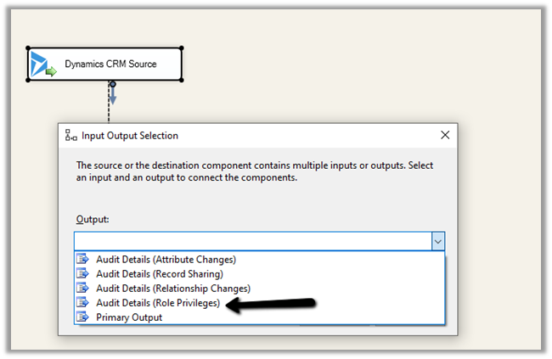
Task: Click the Output field label
Action: 92,220
